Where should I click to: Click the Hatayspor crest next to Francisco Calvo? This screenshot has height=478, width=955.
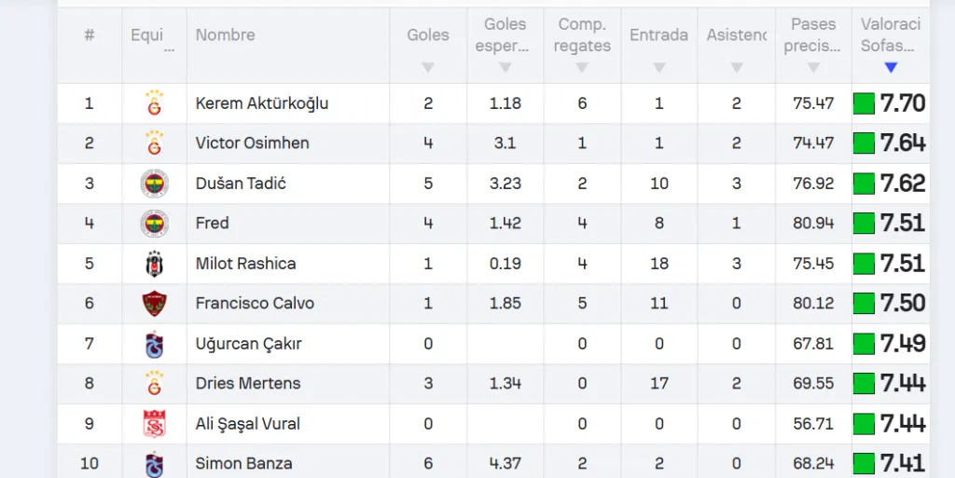click(154, 304)
